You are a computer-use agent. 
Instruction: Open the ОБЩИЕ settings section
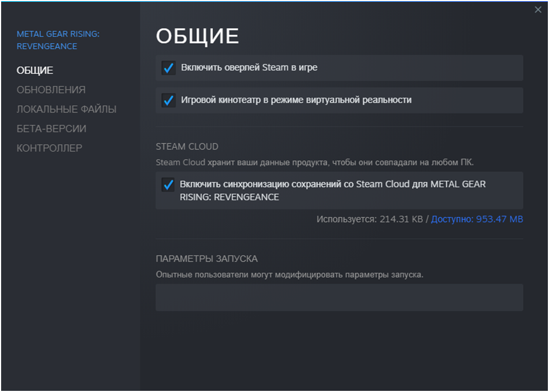(x=35, y=71)
